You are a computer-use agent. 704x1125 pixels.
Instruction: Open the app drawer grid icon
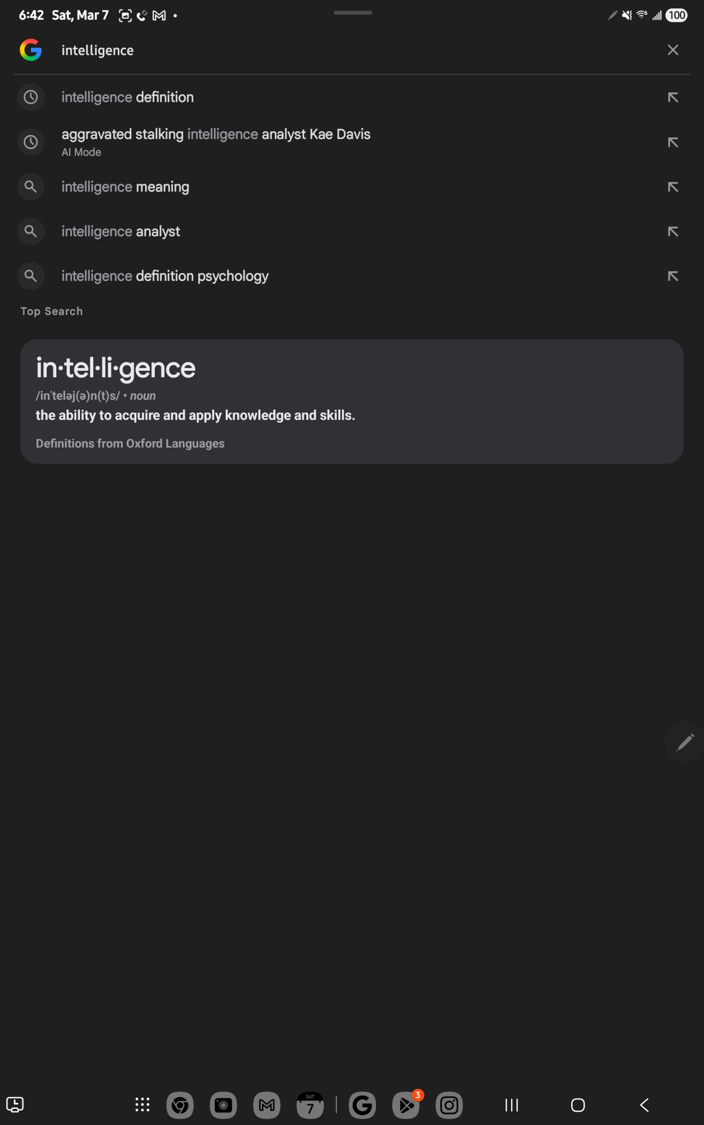[x=142, y=1105]
